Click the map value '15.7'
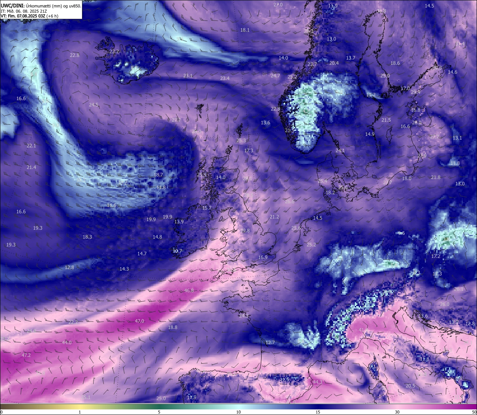Viewport: 477px width, 415px height. [207, 208]
